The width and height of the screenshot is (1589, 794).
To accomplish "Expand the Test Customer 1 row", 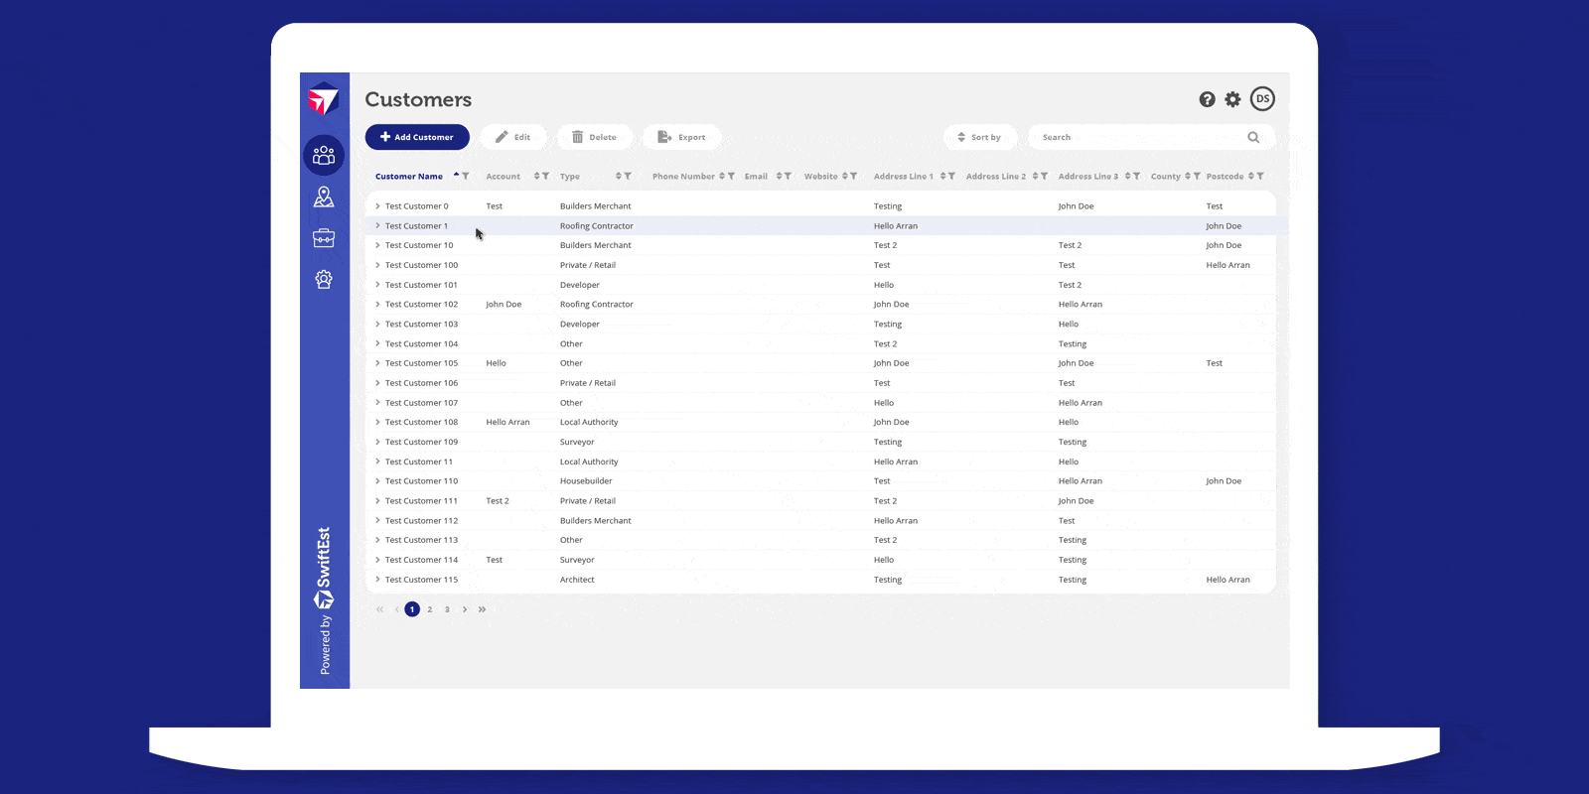I will coord(377,226).
